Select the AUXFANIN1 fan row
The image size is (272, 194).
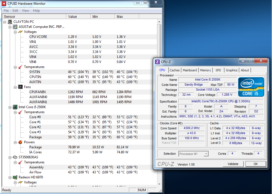[x=93, y=102]
